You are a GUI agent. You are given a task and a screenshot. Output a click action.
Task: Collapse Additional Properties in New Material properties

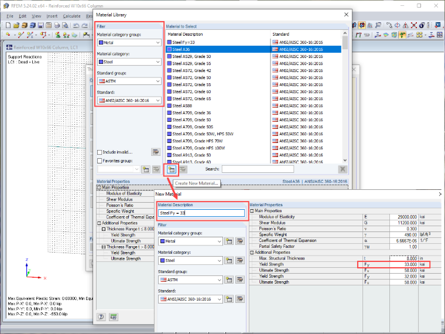coord(252,252)
